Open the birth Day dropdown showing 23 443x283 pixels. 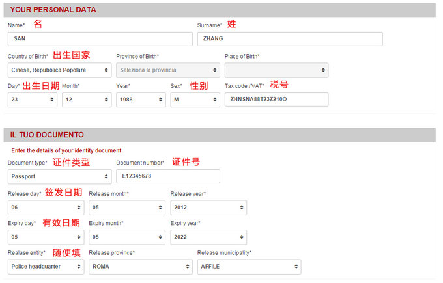pyautogui.click(x=32, y=100)
